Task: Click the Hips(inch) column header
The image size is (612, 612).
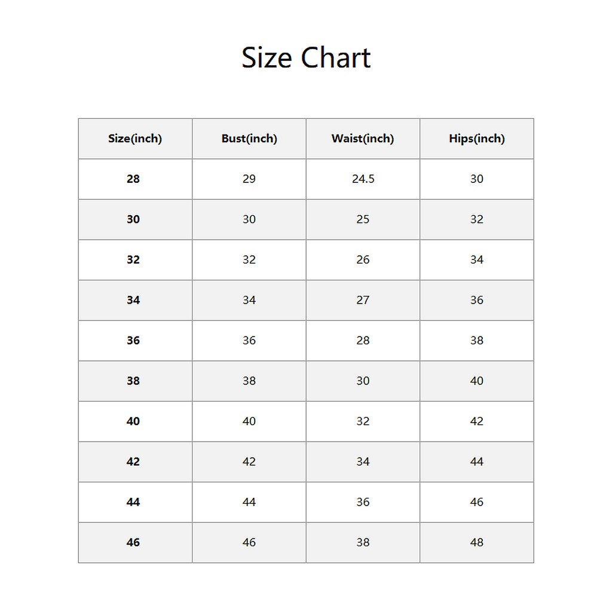Action: [x=477, y=139]
